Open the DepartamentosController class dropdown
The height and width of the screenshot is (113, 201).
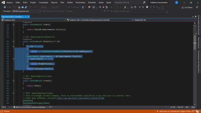pos(99,20)
